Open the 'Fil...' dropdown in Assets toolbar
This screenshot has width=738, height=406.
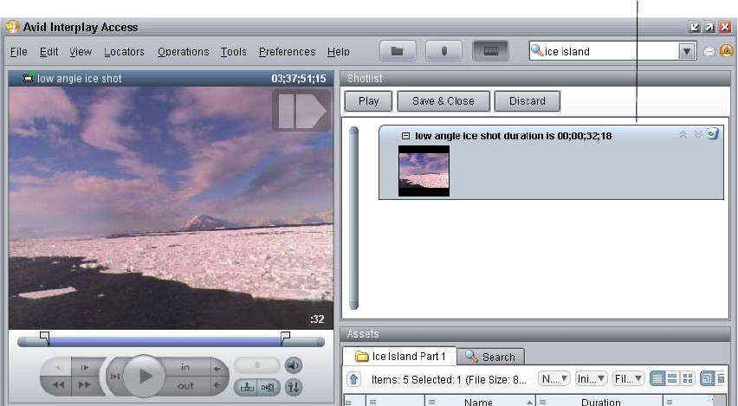629,378
